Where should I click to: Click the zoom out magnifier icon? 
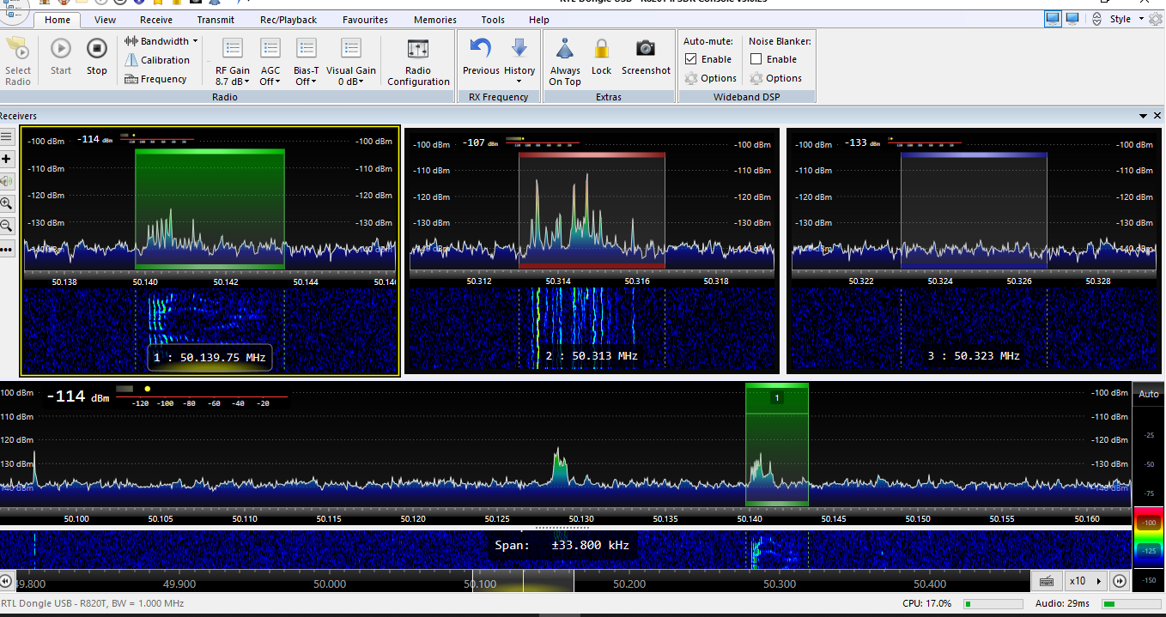click(6, 226)
